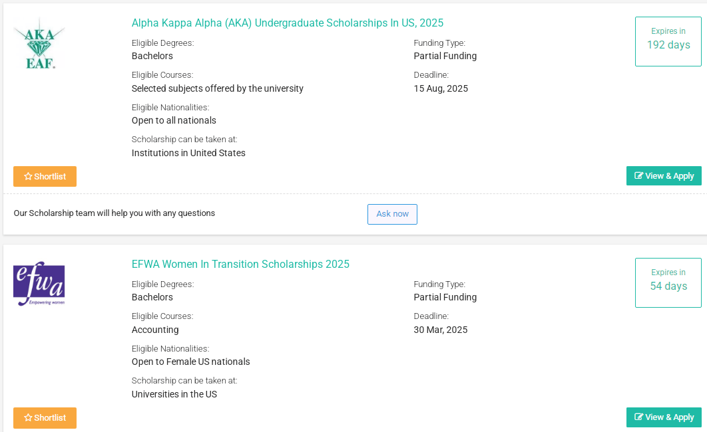Screen dimensions: 707x432
Task: Shortlist the EFWA Women In Transition scholarship
Action: click(45, 417)
